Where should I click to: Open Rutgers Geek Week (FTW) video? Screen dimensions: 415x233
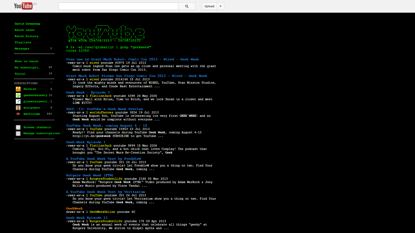90,175
